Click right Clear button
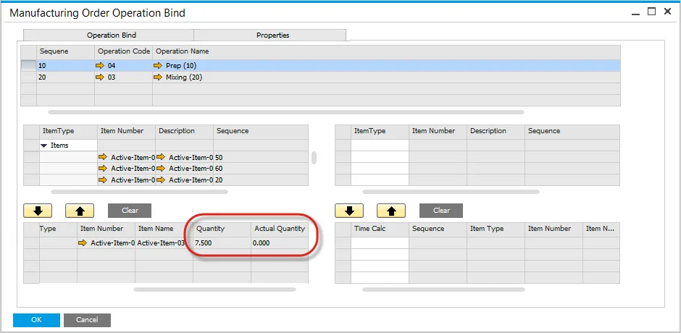Image resolution: width=681 pixels, height=333 pixels. [441, 211]
